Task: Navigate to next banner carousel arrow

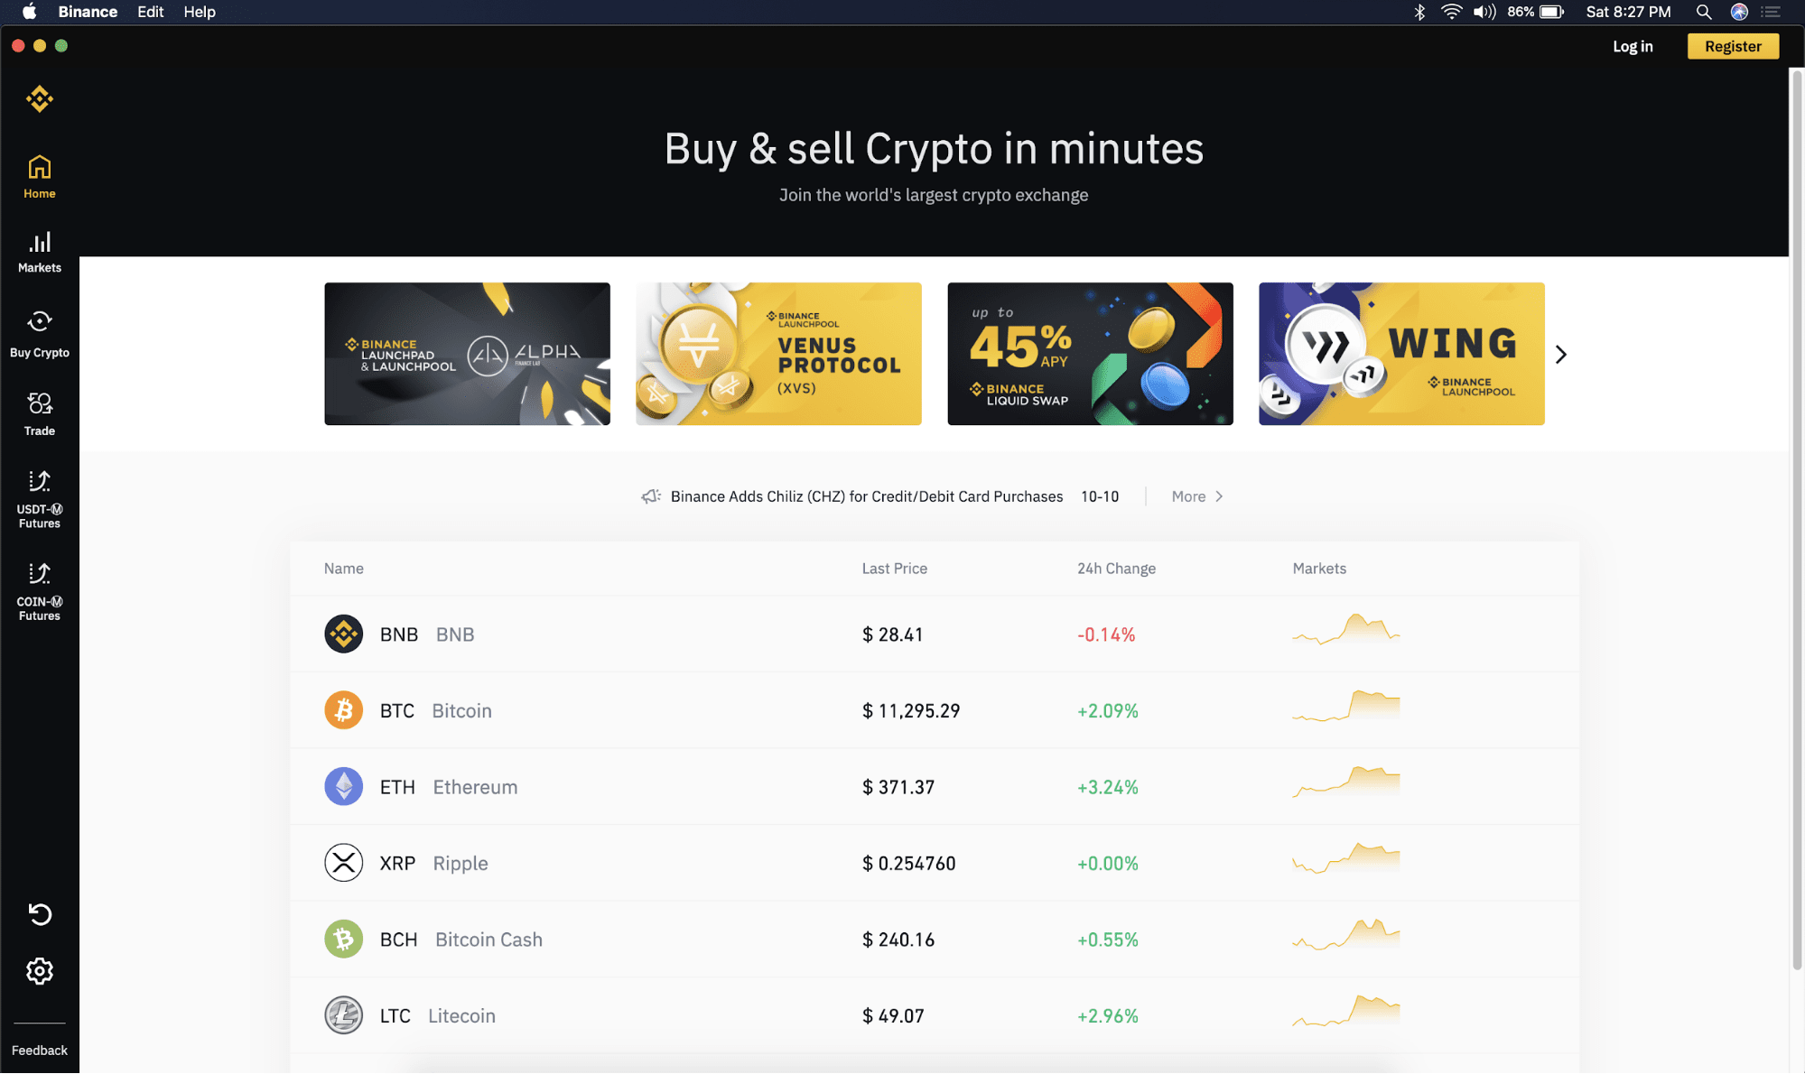Action: [x=1562, y=353]
